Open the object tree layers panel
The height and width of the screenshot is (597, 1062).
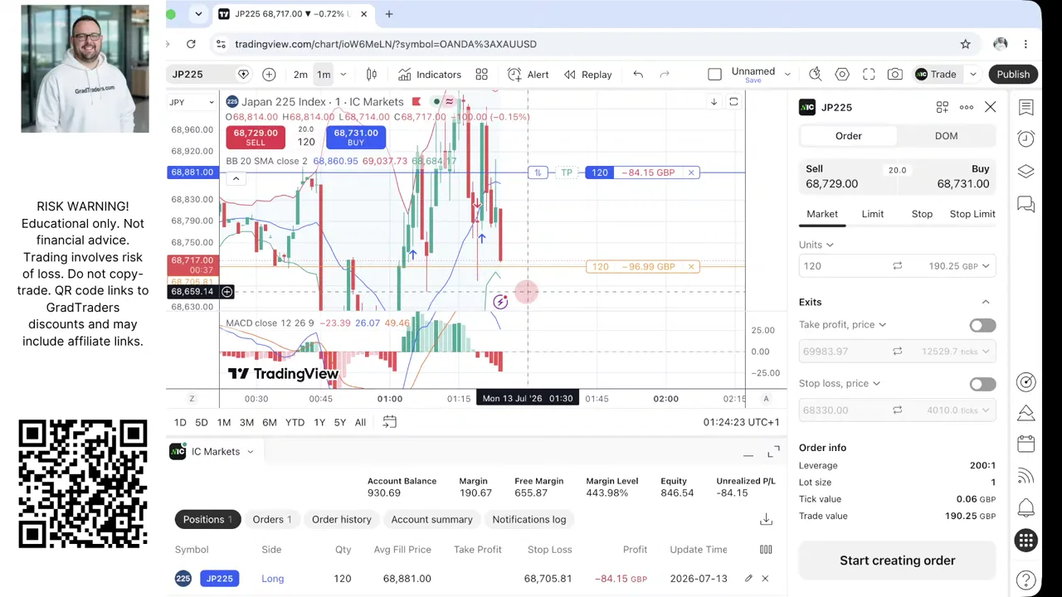[1026, 171]
